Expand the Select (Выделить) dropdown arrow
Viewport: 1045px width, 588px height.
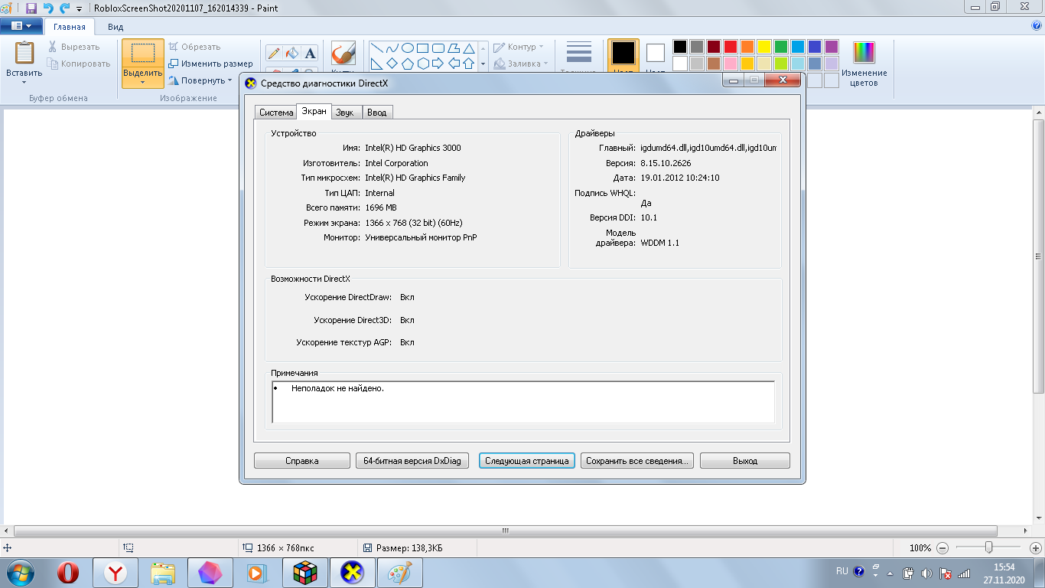tap(142, 81)
